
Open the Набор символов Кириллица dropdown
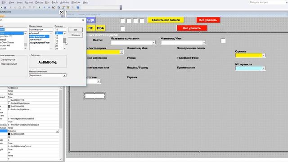pyautogui.click(x=64, y=75)
